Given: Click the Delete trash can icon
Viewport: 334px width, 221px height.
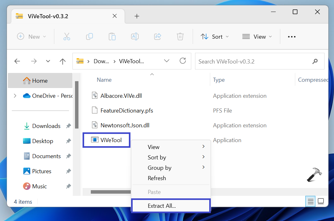Looking at the screenshot, I should tap(180, 36).
